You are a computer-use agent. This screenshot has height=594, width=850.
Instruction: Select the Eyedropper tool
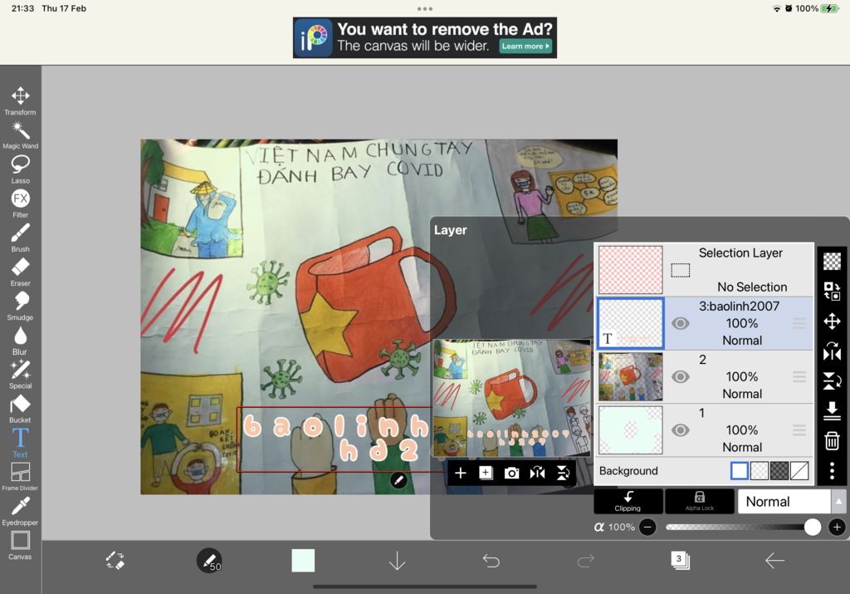coord(20,512)
